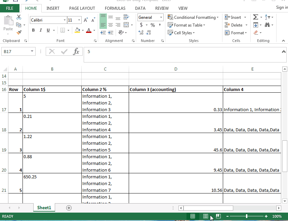This screenshot has height=221, width=288.
Task: Decrease font size with the smaller A
Action: 93,20
